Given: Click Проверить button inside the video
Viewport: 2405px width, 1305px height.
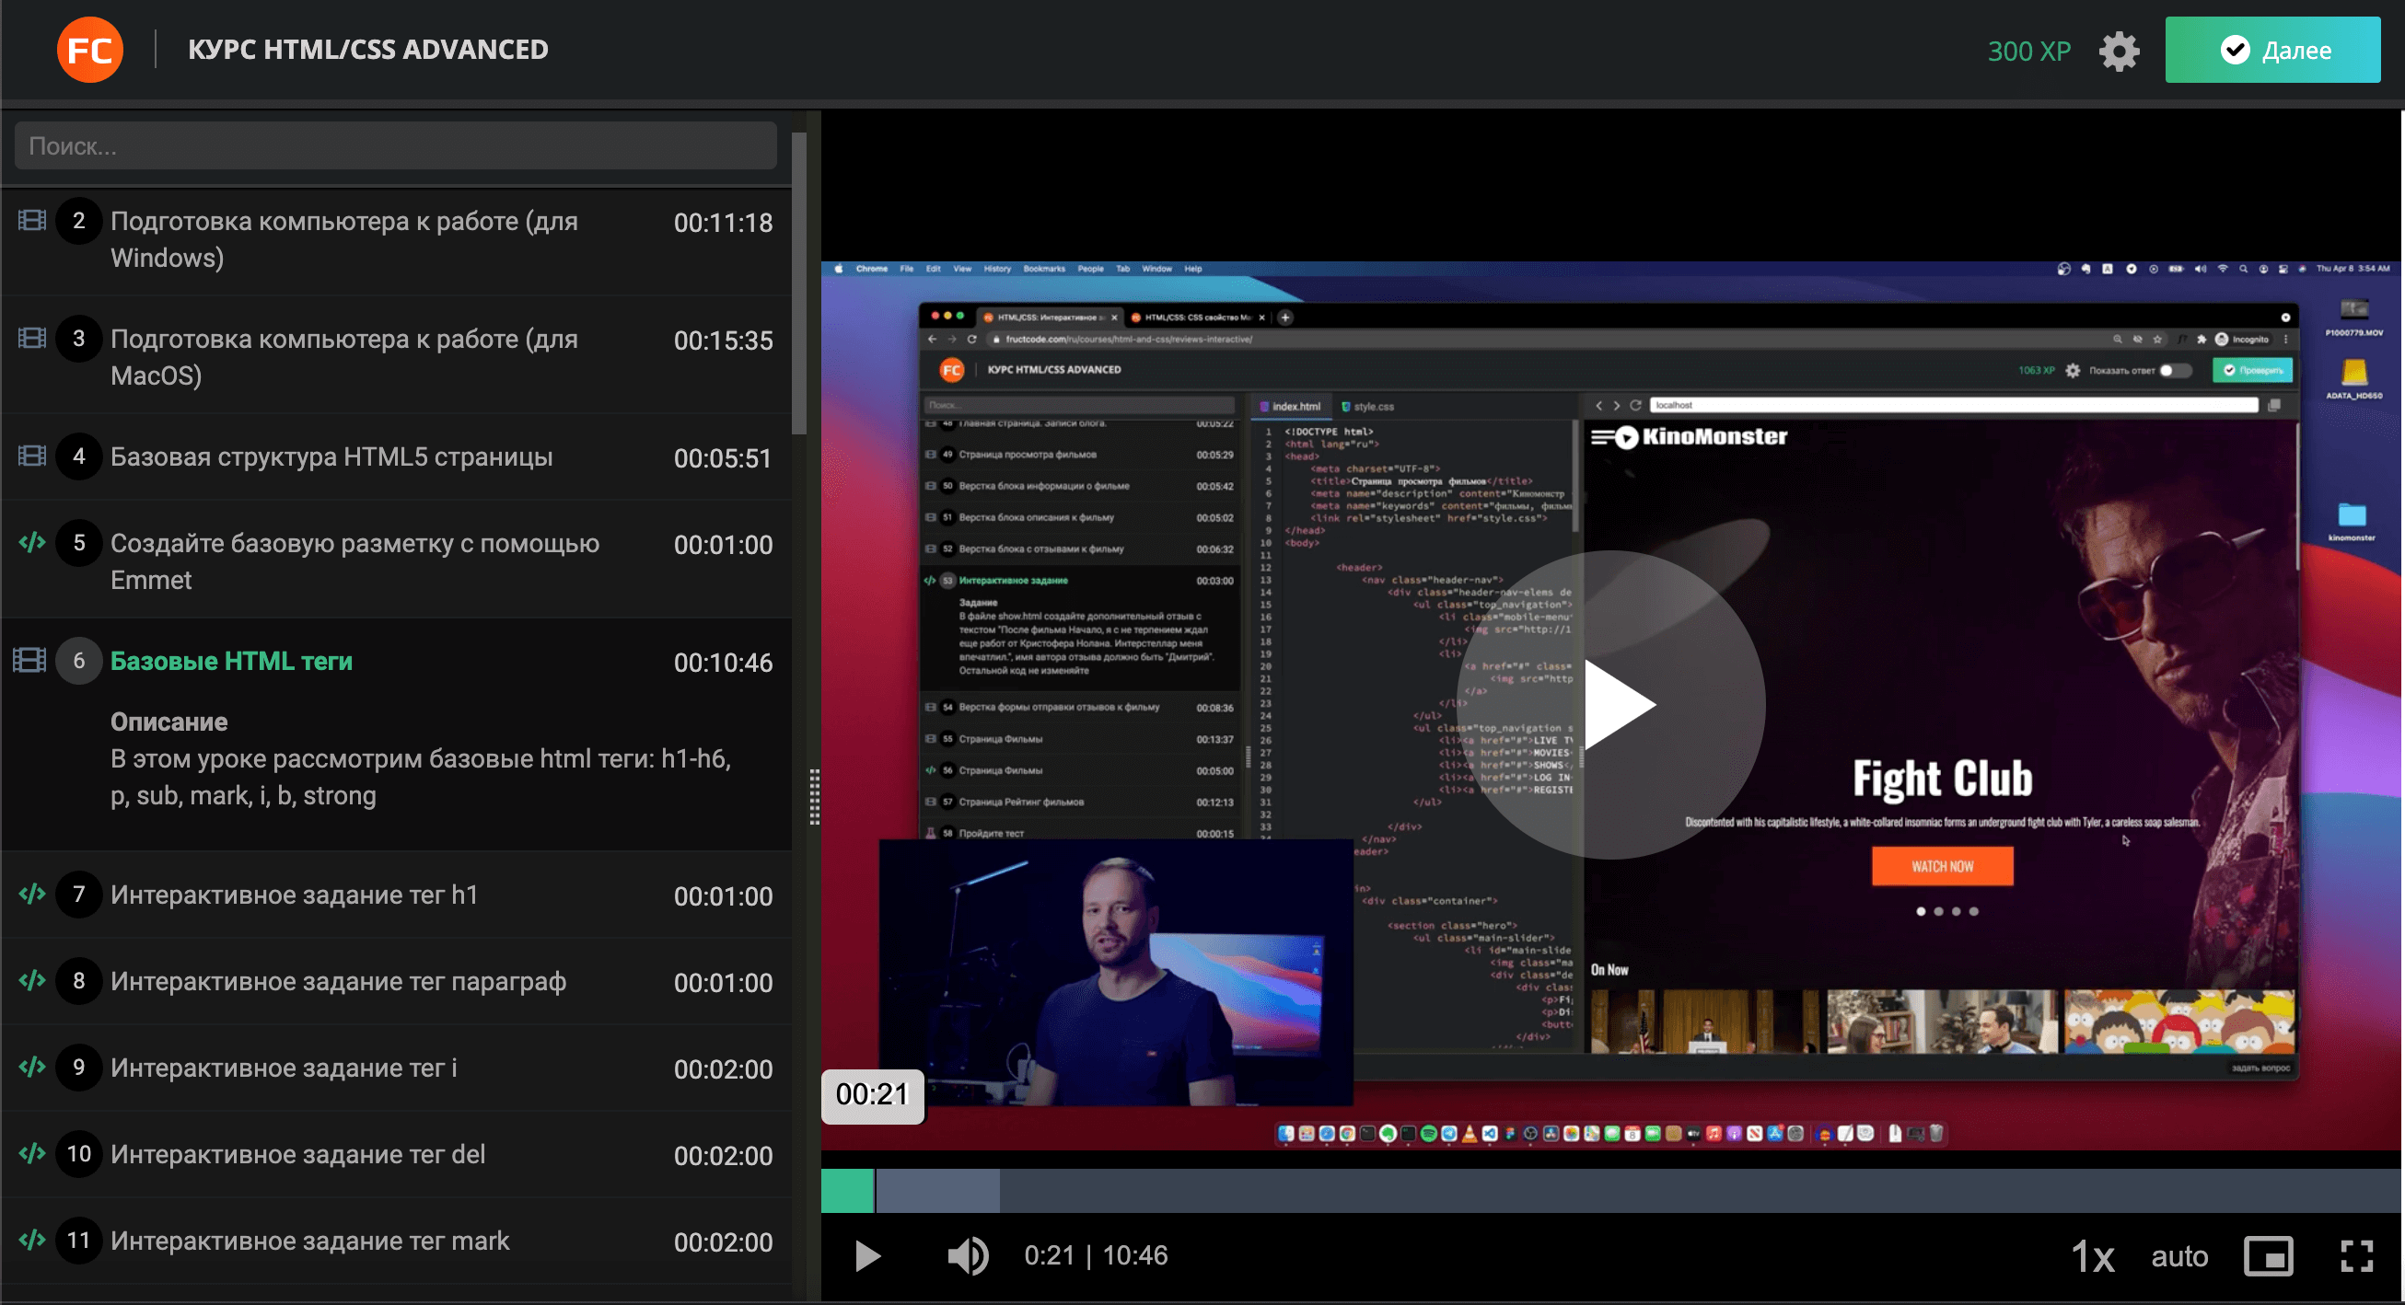Looking at the screenshot, I should pyautogui.click(x=2252, y=371).
